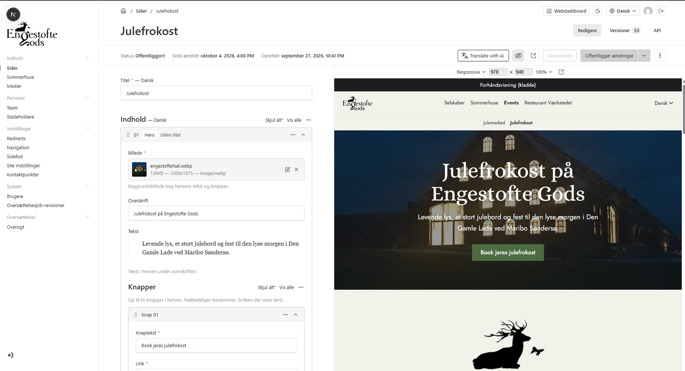Open the Responsive device dropdown
This screenshot has height=371, width=685.
(x=471, y=72)
